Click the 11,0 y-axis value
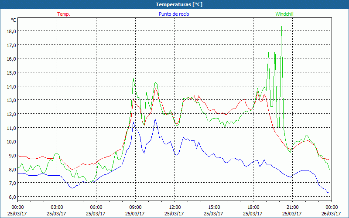 [x=12, y=128]
